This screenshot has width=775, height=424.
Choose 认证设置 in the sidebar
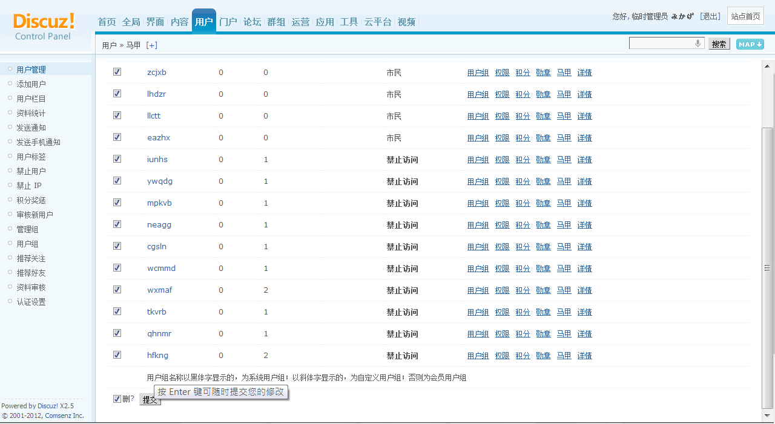tap(31, 302)
